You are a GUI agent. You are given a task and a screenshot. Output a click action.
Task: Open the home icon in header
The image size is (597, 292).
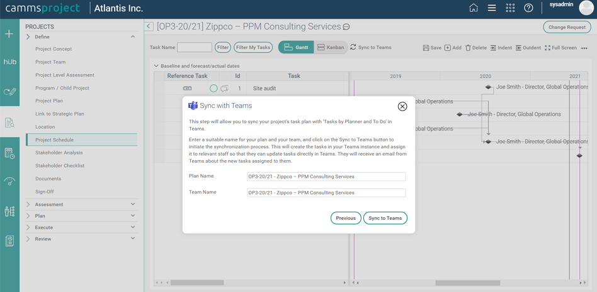(474, 8)
